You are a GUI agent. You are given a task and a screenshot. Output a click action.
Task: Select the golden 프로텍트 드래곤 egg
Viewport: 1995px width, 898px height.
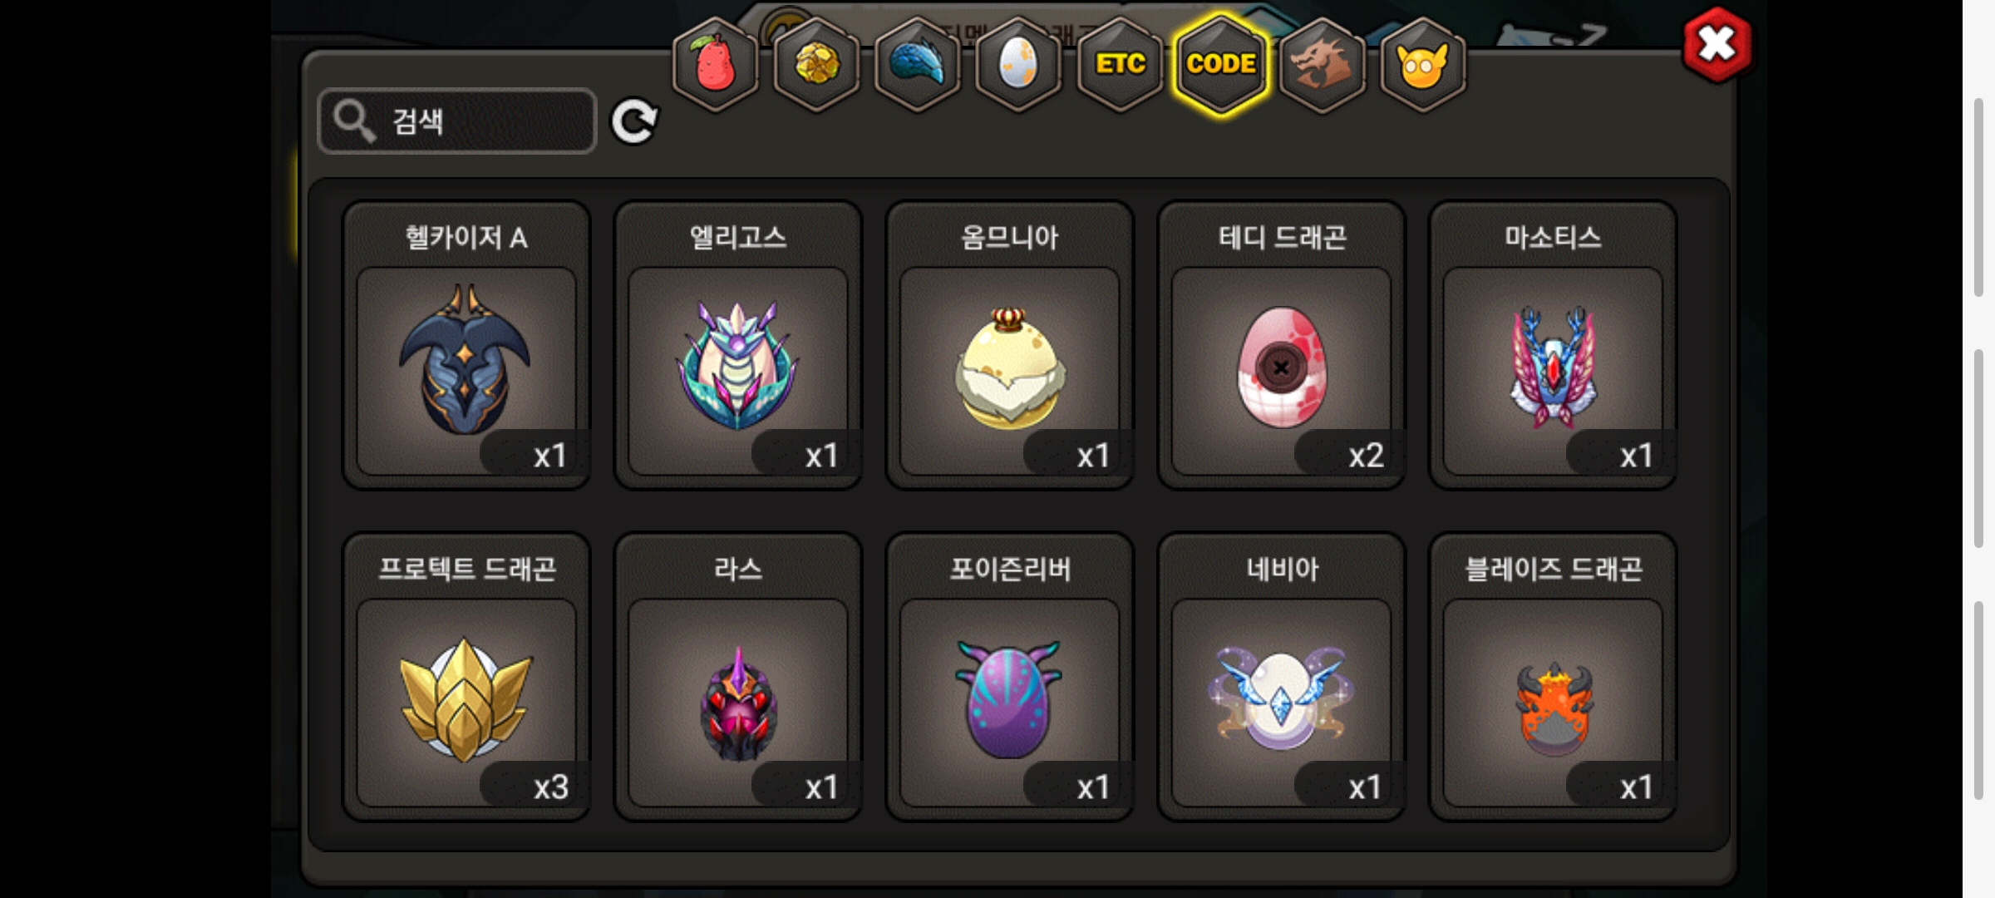[466, 677]
